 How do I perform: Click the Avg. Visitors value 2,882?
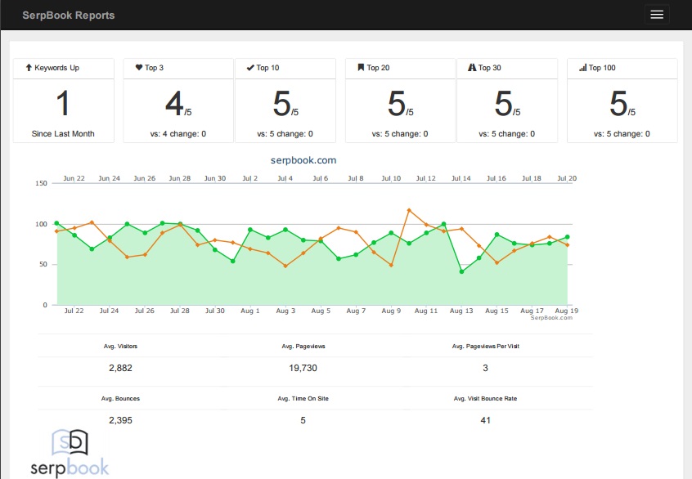pos(120,368)
